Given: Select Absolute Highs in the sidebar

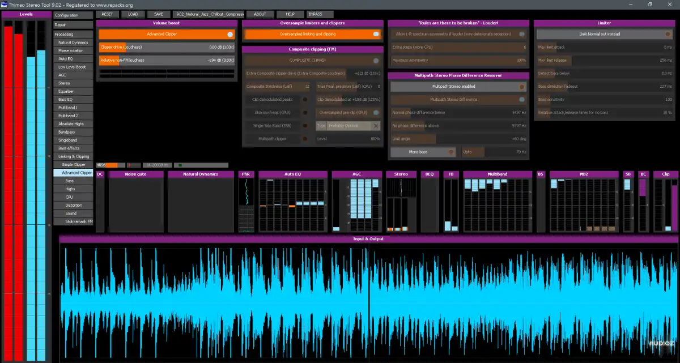Looking at the screenshot, I should 73,124.
